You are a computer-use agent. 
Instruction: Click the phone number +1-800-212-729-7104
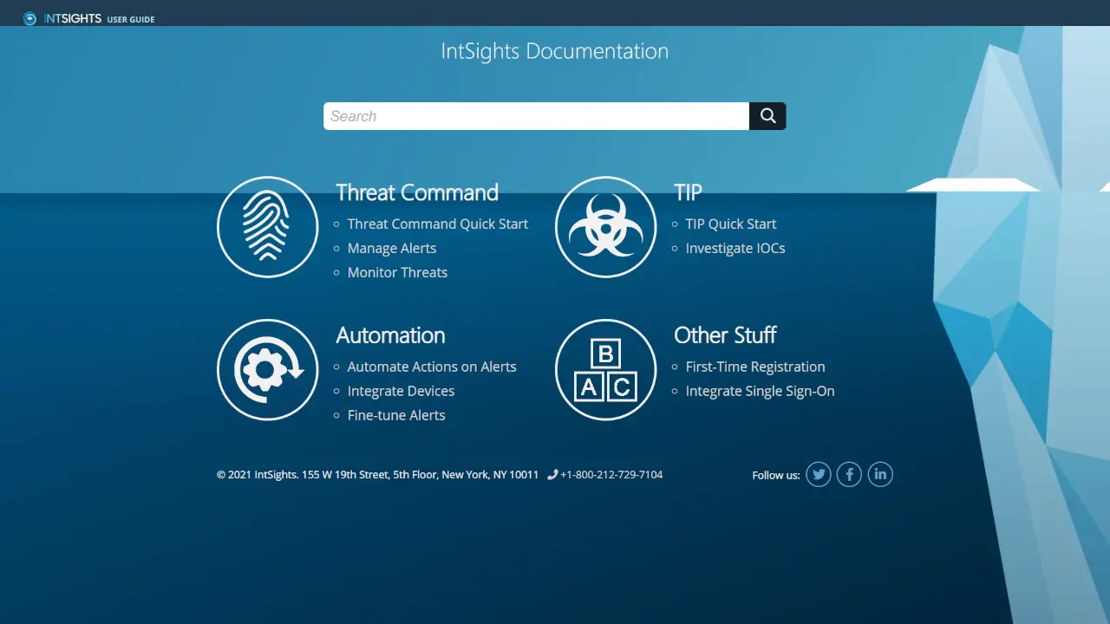click(x=611, y=475)
